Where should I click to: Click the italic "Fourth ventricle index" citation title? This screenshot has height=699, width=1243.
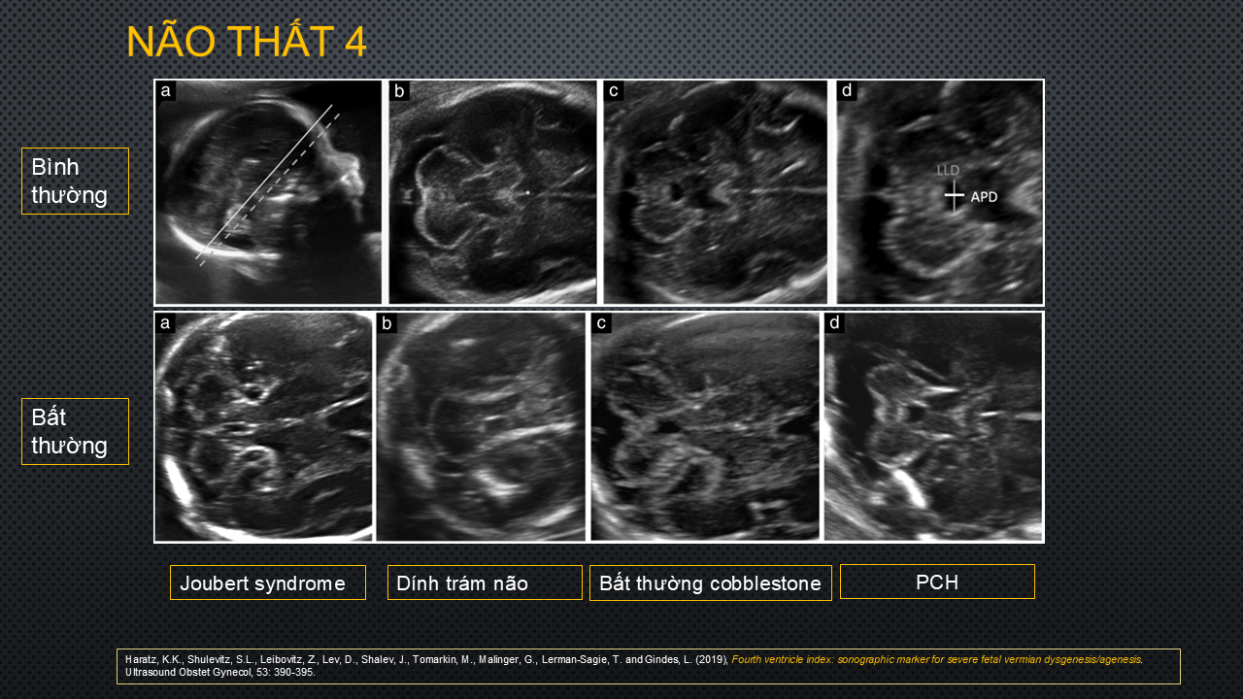[x=937, y=659]
